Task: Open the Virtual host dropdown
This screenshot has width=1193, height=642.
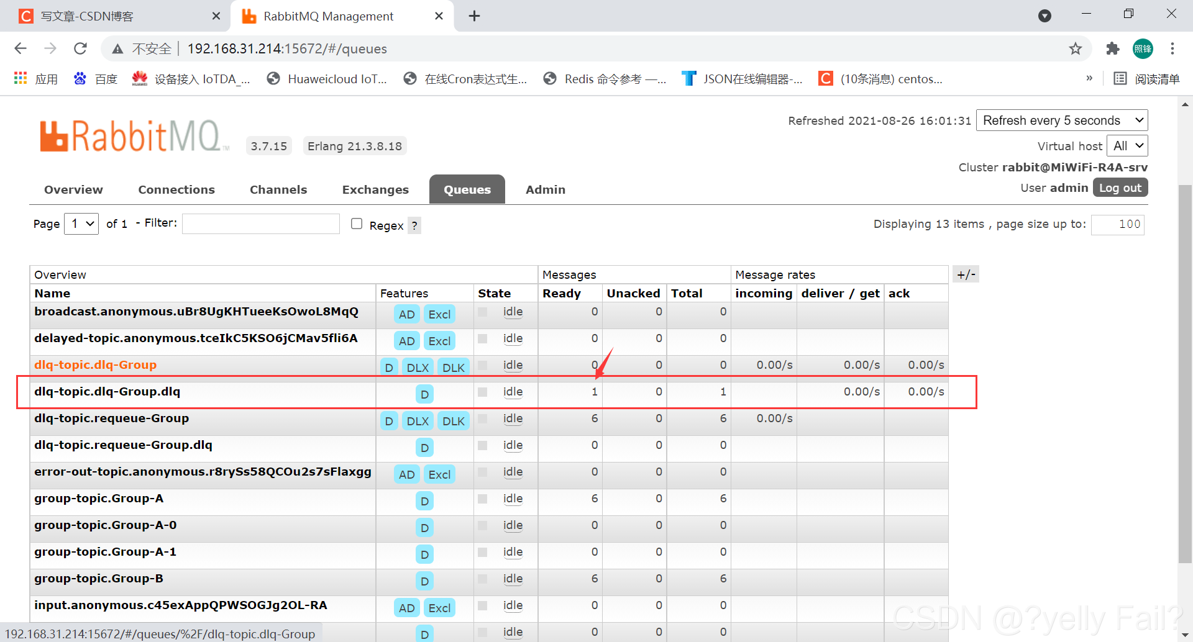Action: (x=1128, y=146)
